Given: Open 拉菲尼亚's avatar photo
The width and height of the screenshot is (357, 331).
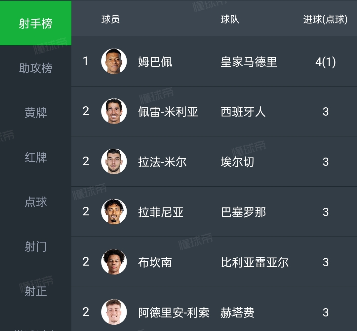Looking at the screenshot, I should tap(114, 212).
